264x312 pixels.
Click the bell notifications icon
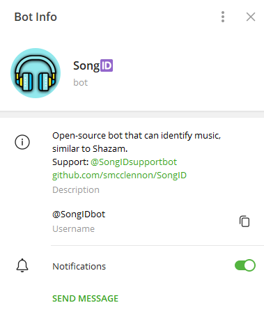tap(22, 265)
